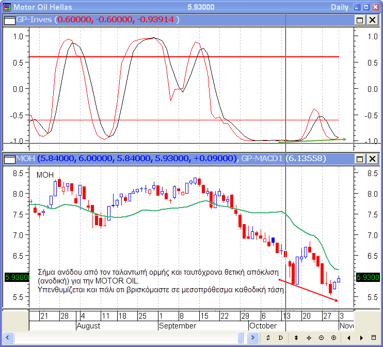Close the GP-Inves indicator pane
The height and width of the screenshot is (347, 383).
click(x=372, y=20)
